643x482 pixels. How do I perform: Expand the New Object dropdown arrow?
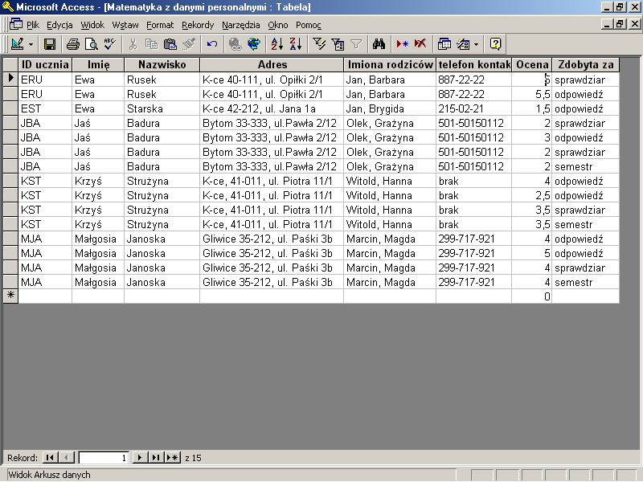[x=476, y=44]
